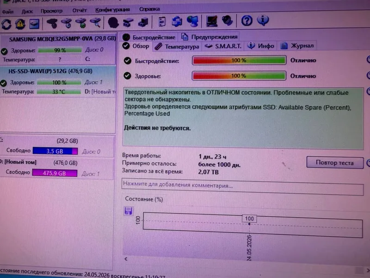Open the Журнал tab
Screen dimensions: 370x278
tap(297, 45)
